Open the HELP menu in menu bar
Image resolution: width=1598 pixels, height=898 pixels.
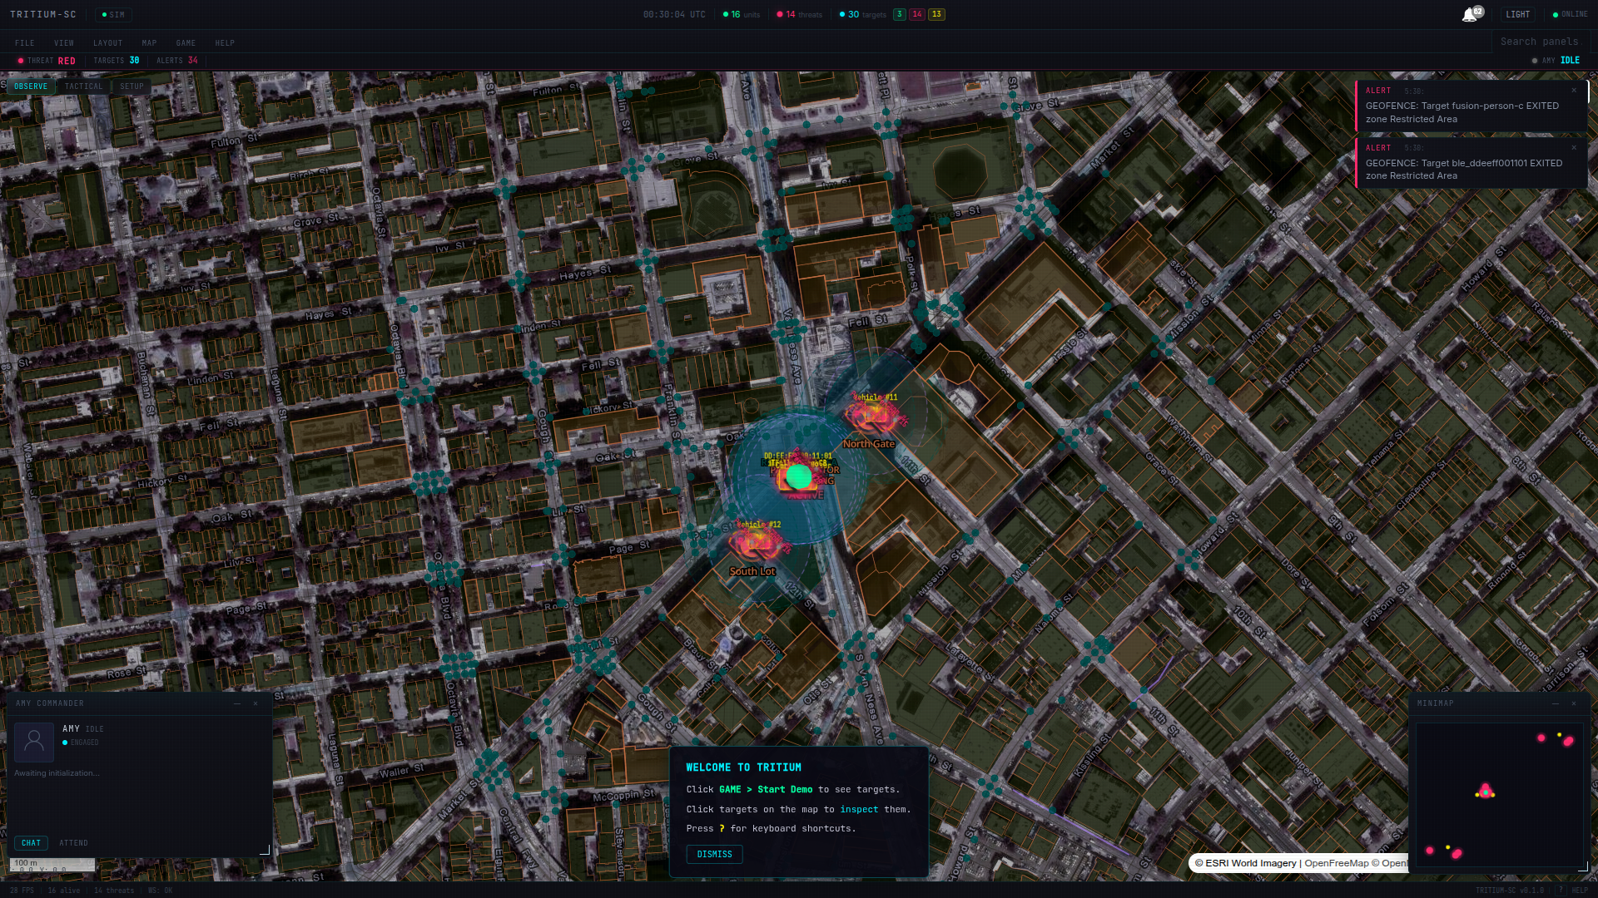[x=225, y=43]
